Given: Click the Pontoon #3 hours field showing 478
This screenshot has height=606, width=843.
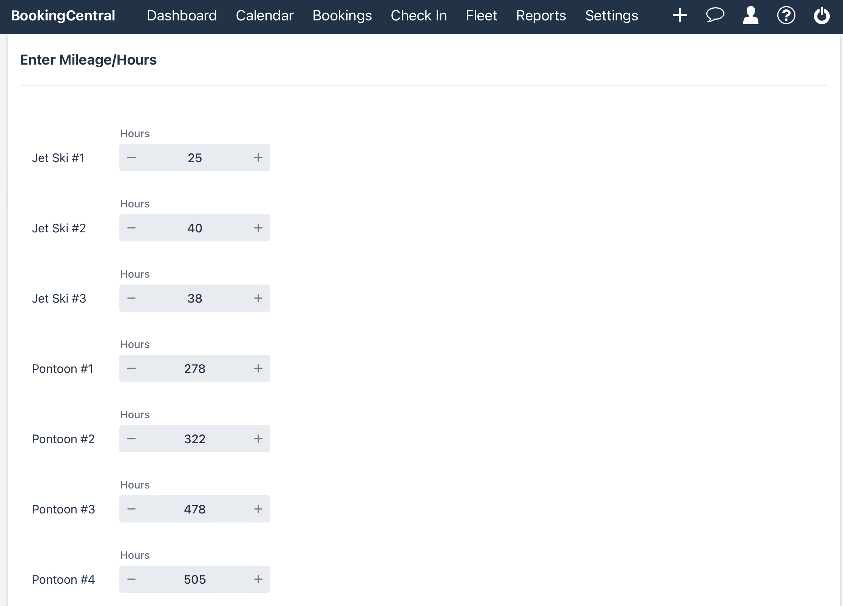Looking at the screenshot, I should [195, 509].
